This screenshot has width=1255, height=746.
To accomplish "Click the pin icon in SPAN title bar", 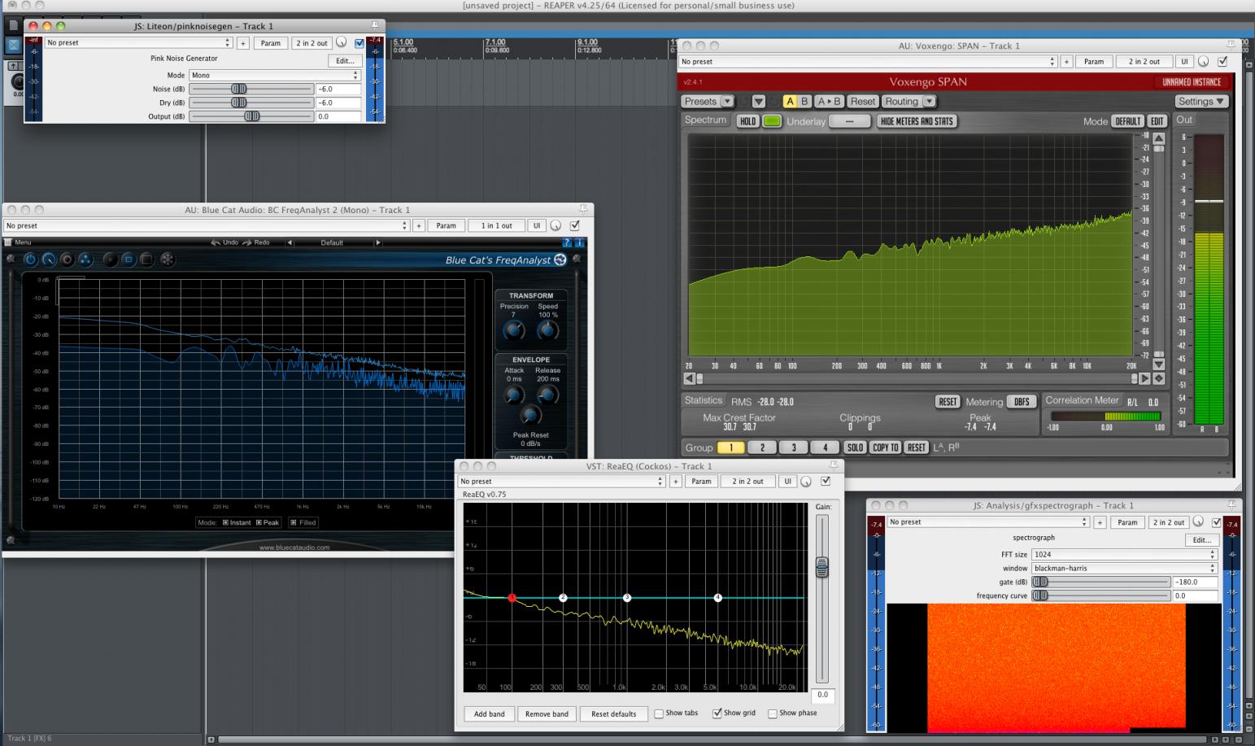I will (x=1232, y=46).
